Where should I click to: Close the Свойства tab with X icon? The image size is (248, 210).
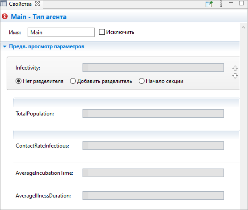(37, 4)
